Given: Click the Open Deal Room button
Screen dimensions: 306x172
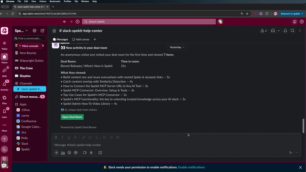Looking at the screenshot, I should pos(72,117).
